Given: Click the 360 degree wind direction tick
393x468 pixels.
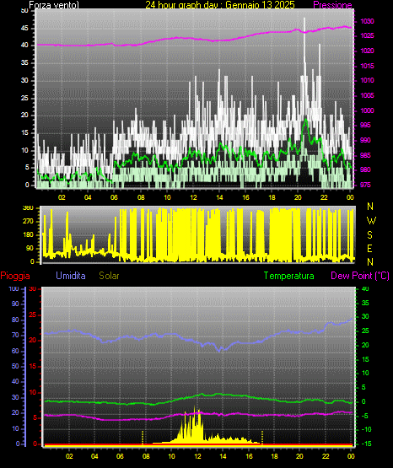Looking at the screenshot, I should (28, 208).
